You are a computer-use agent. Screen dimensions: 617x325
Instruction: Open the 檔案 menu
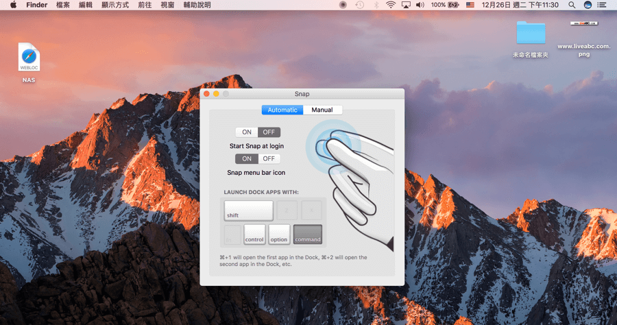click(63, 5)
